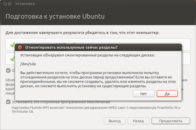Select the /dev/sda disk text
The height and width of the screenshot is (130, 196).
click(28, 64)
